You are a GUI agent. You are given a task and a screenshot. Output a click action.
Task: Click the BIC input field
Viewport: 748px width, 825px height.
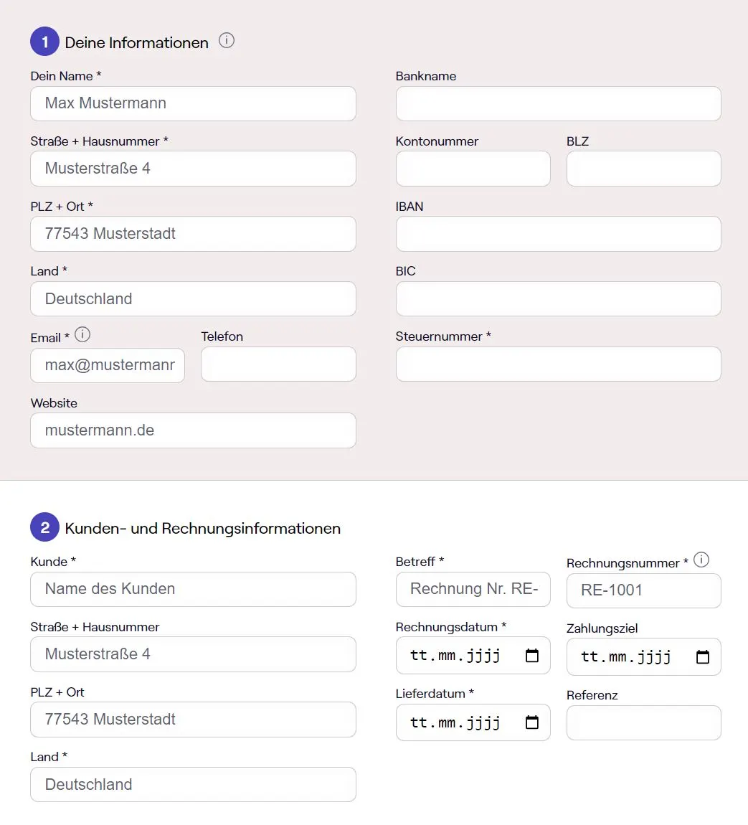(558, 298)
